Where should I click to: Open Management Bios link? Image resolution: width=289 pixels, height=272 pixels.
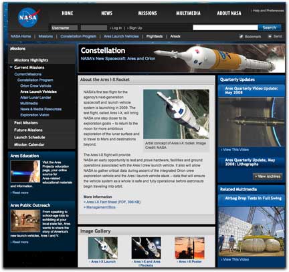[x=100, y=207]
